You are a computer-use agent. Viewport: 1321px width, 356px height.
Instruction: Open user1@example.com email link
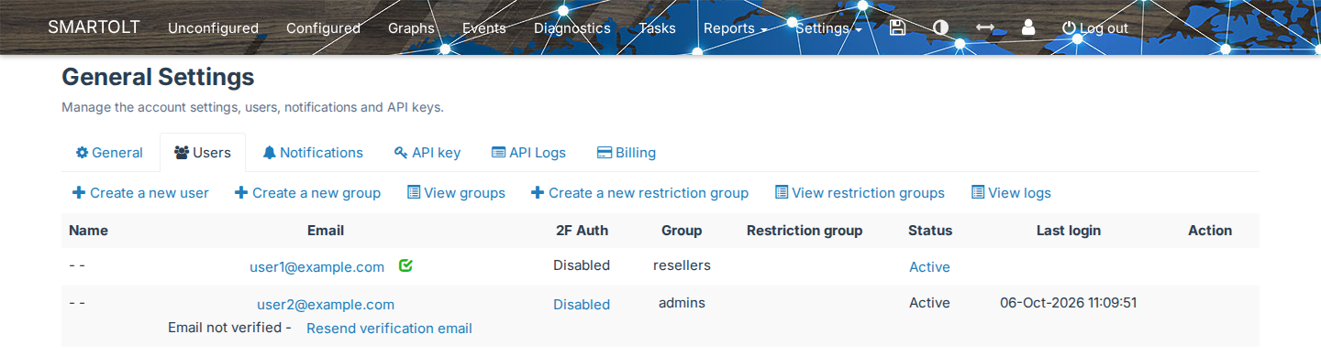tap(316, 267)
